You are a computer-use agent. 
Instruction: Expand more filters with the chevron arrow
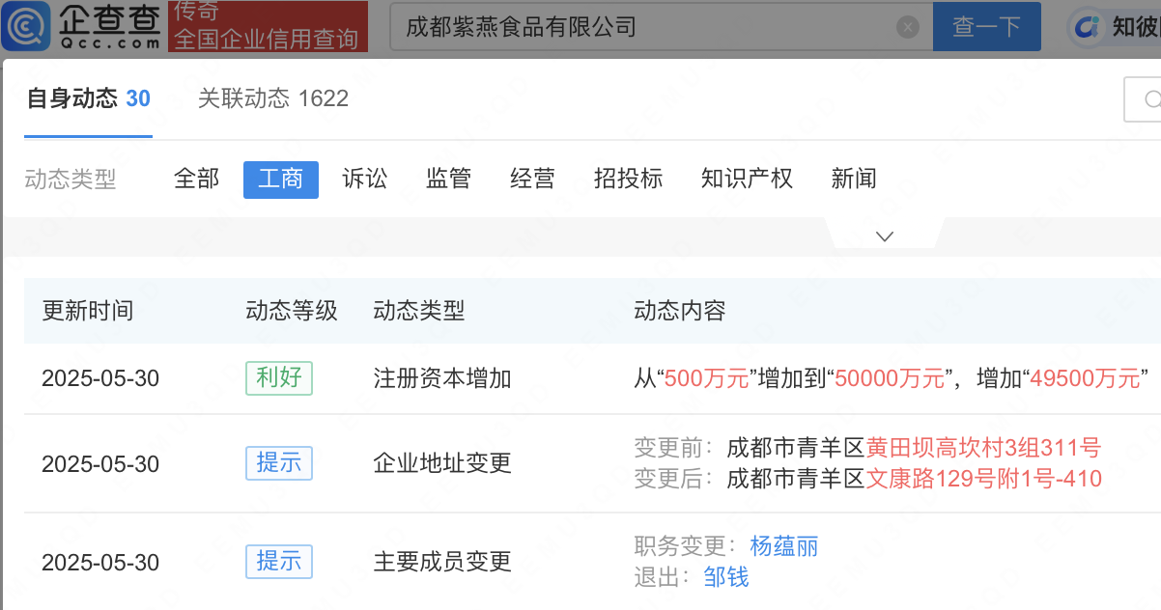pos(885,236)
